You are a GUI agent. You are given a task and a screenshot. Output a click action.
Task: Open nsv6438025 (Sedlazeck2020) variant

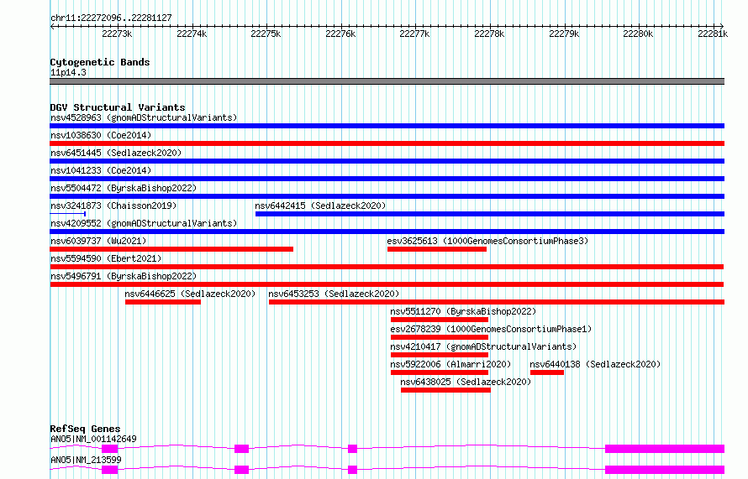pyautogui.click(x=466, y=382)
